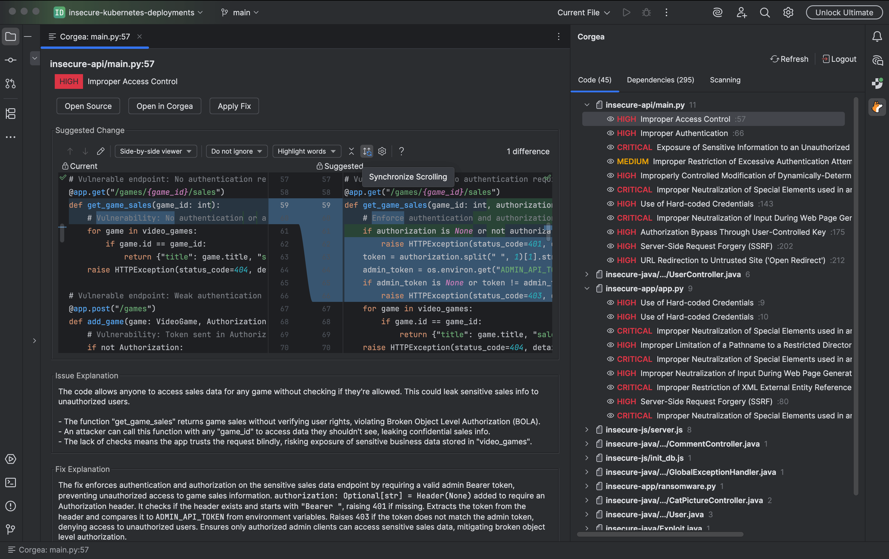
Task: Click the Open in Corgea button
Action: click(x=165, y=106)
